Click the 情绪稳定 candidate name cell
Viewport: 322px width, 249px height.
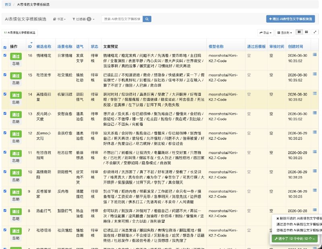pos(44,56)
